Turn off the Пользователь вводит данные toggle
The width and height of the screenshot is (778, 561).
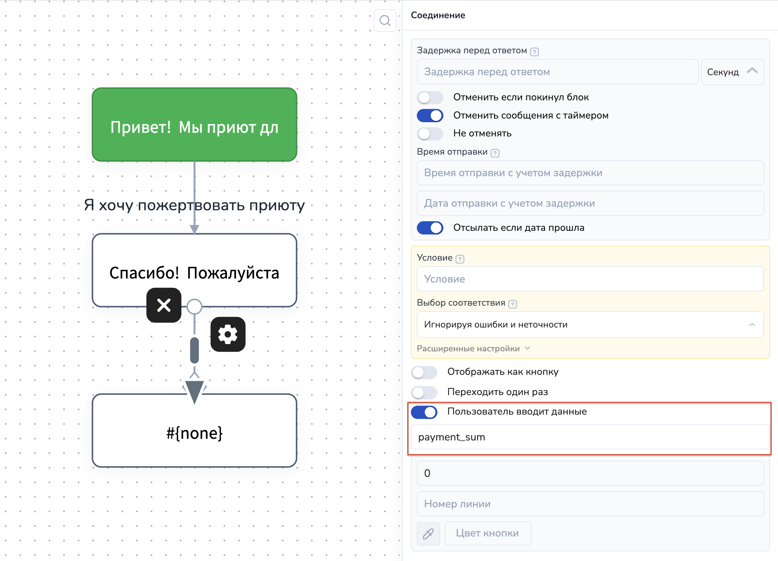(424, 412)
